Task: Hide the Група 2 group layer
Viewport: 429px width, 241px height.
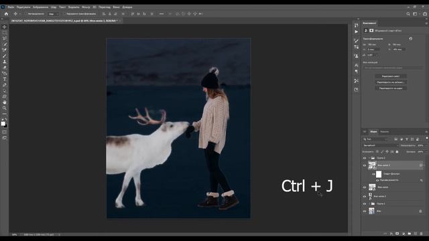Action: tap(365, 158)
